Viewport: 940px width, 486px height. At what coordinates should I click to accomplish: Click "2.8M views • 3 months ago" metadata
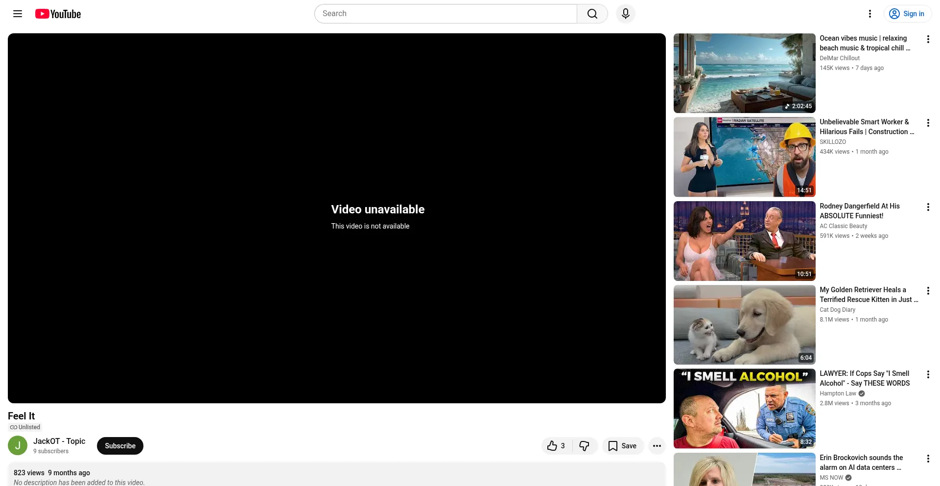[855, 403]
